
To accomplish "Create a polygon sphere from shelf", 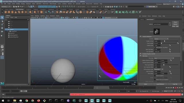I will pos(6,12).
